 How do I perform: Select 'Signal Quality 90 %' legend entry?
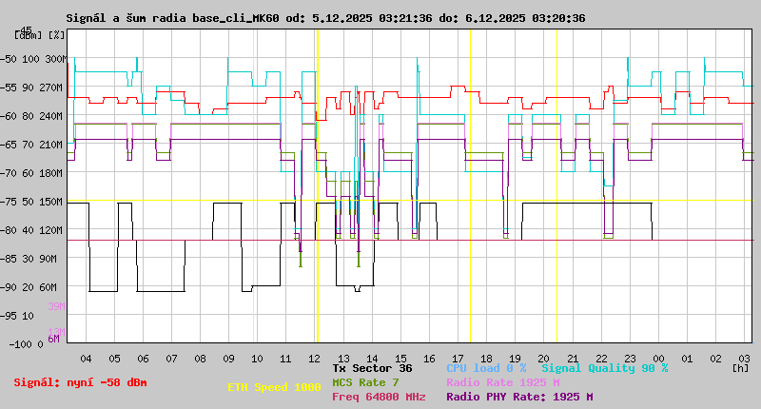pos(604,367)
